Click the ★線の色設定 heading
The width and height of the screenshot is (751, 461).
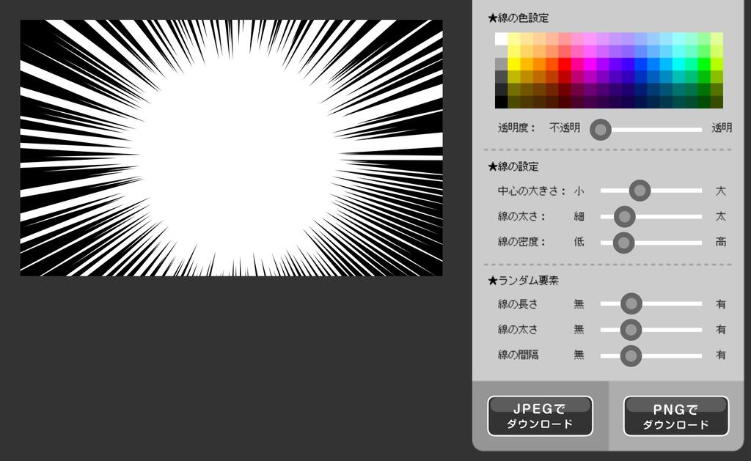coord(519,18)
